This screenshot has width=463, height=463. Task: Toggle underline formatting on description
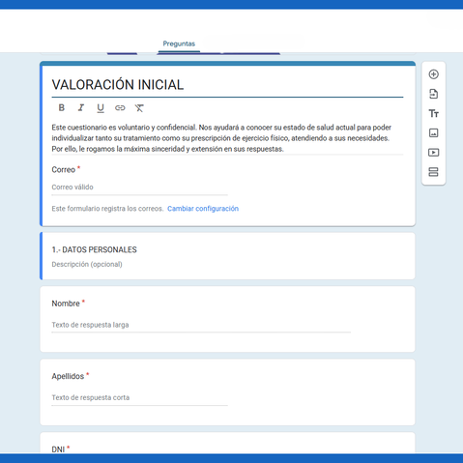(x=101, y=108)
